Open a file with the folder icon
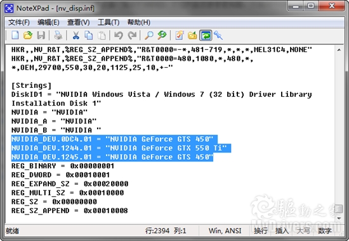This screenshot has width=349, height=241. pos(28,35)
